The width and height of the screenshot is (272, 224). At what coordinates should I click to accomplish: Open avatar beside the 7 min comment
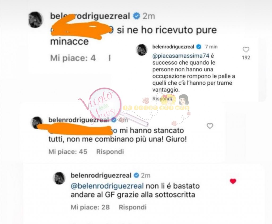[142, 50]
